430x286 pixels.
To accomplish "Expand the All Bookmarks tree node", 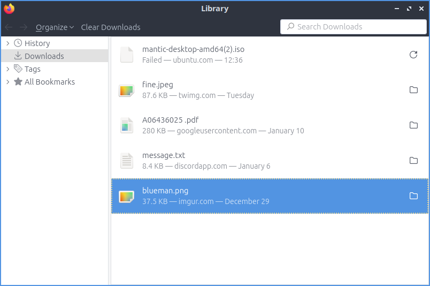I will pyautogui.click(x=7, y=82).
